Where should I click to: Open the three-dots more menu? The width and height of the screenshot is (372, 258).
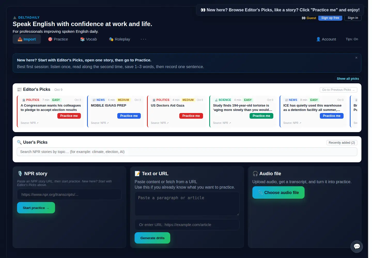[143, 39]
